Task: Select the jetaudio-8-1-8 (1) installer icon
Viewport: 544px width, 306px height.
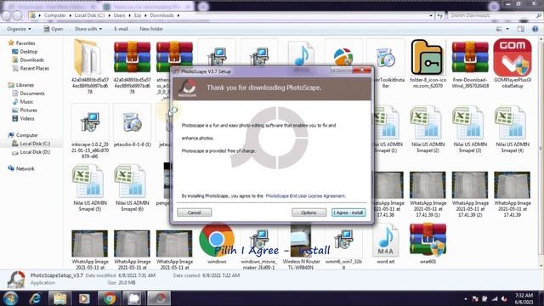Action: 132,122
